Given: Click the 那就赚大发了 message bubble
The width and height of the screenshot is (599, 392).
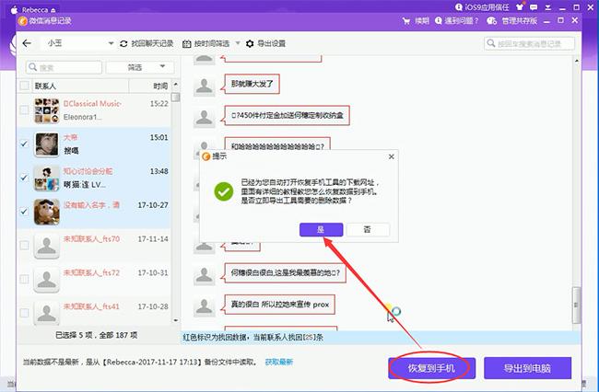Looking at the screenshot, I should 252,84.
